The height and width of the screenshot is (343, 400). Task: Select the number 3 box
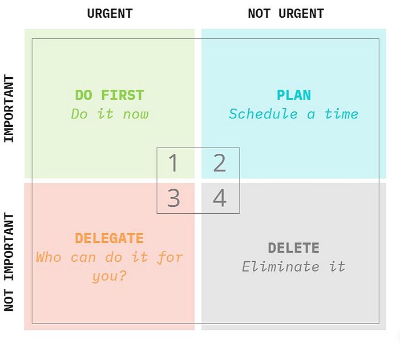[x=173, y=198]
